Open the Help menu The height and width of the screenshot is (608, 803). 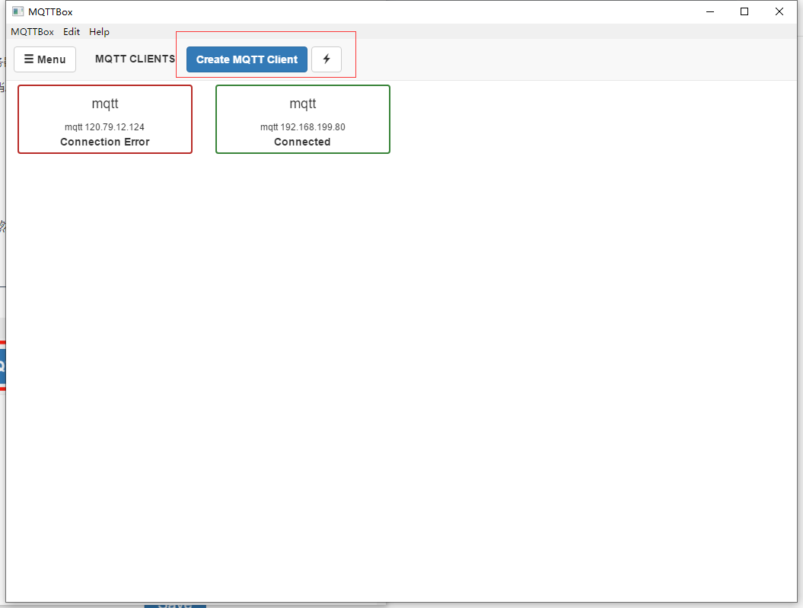[99, 32]
